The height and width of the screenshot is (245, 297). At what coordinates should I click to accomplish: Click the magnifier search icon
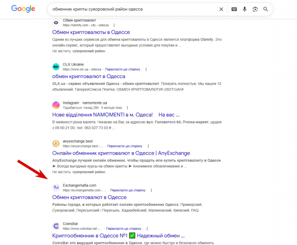265,9
